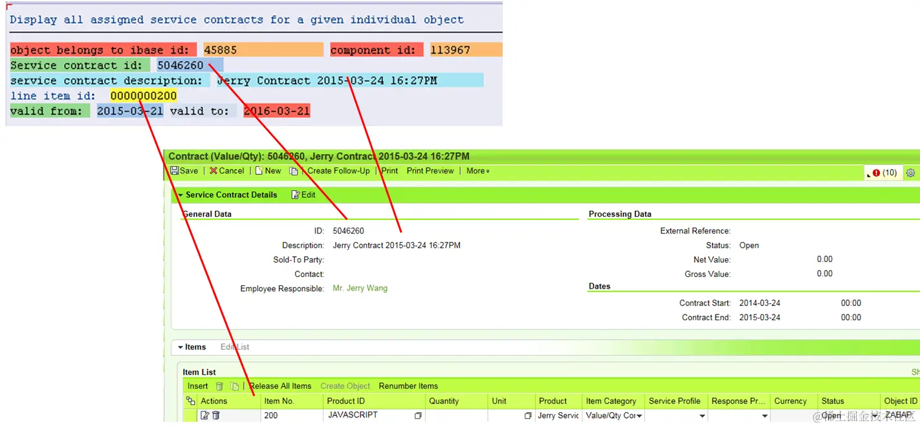Click the New document icon
Image resolution: width=920 pixels, height=427 pixels.
point(259,171)
